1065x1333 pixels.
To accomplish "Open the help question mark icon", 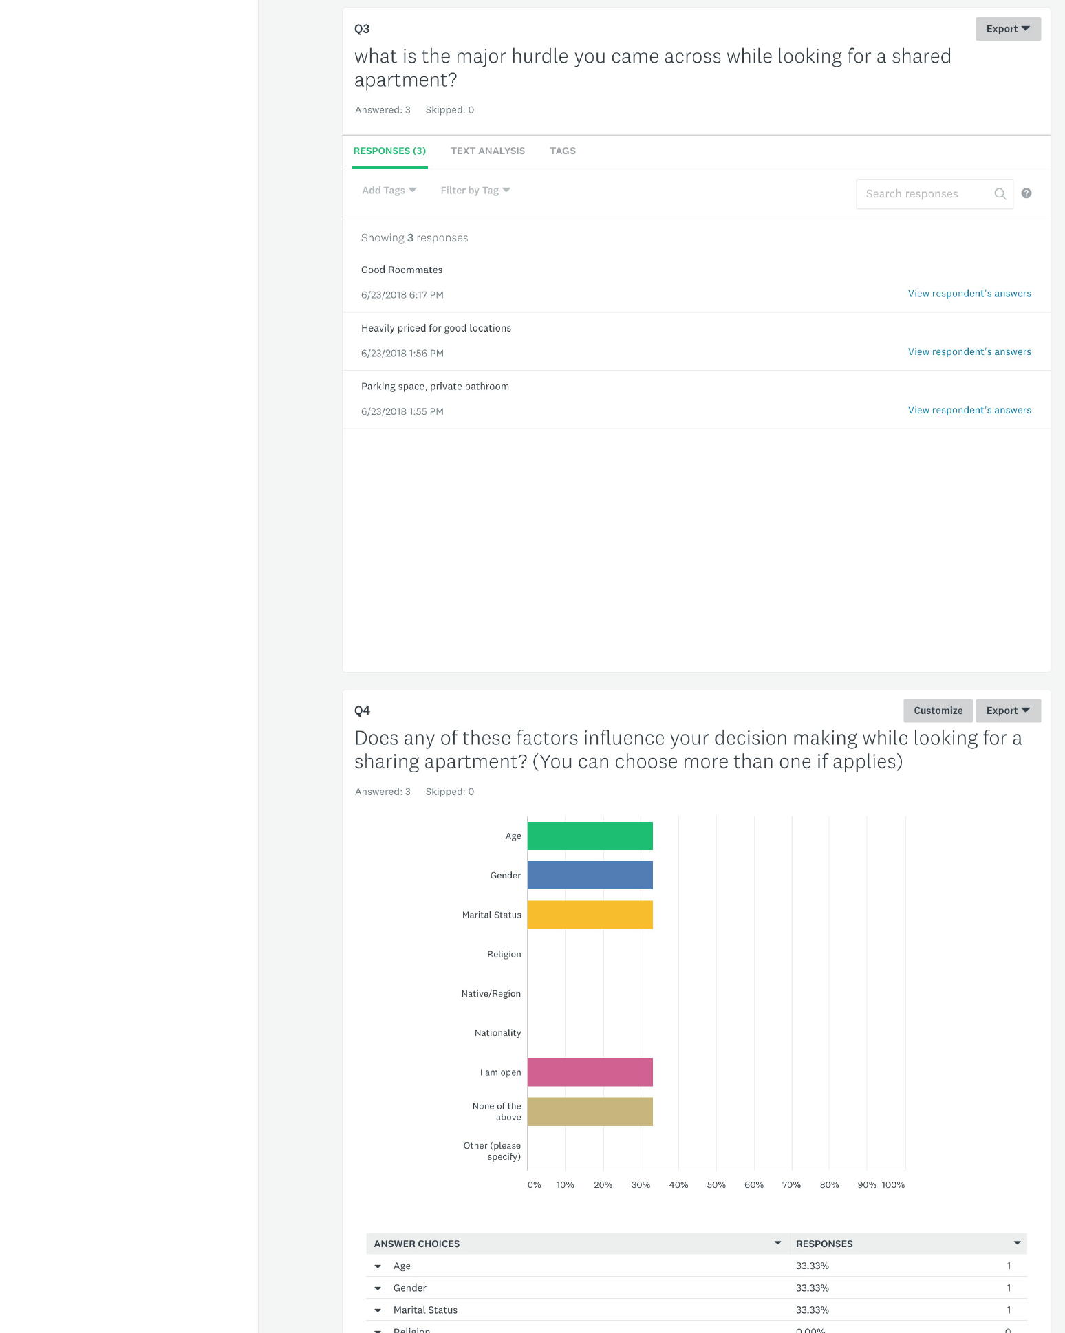I will [x=1026, y=193].
